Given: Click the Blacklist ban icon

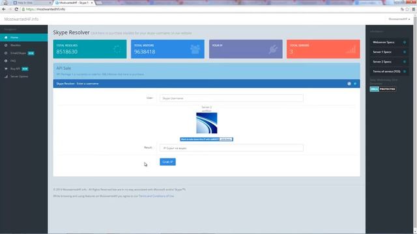Looking at the screenshot, I should [x=6, y=45].
